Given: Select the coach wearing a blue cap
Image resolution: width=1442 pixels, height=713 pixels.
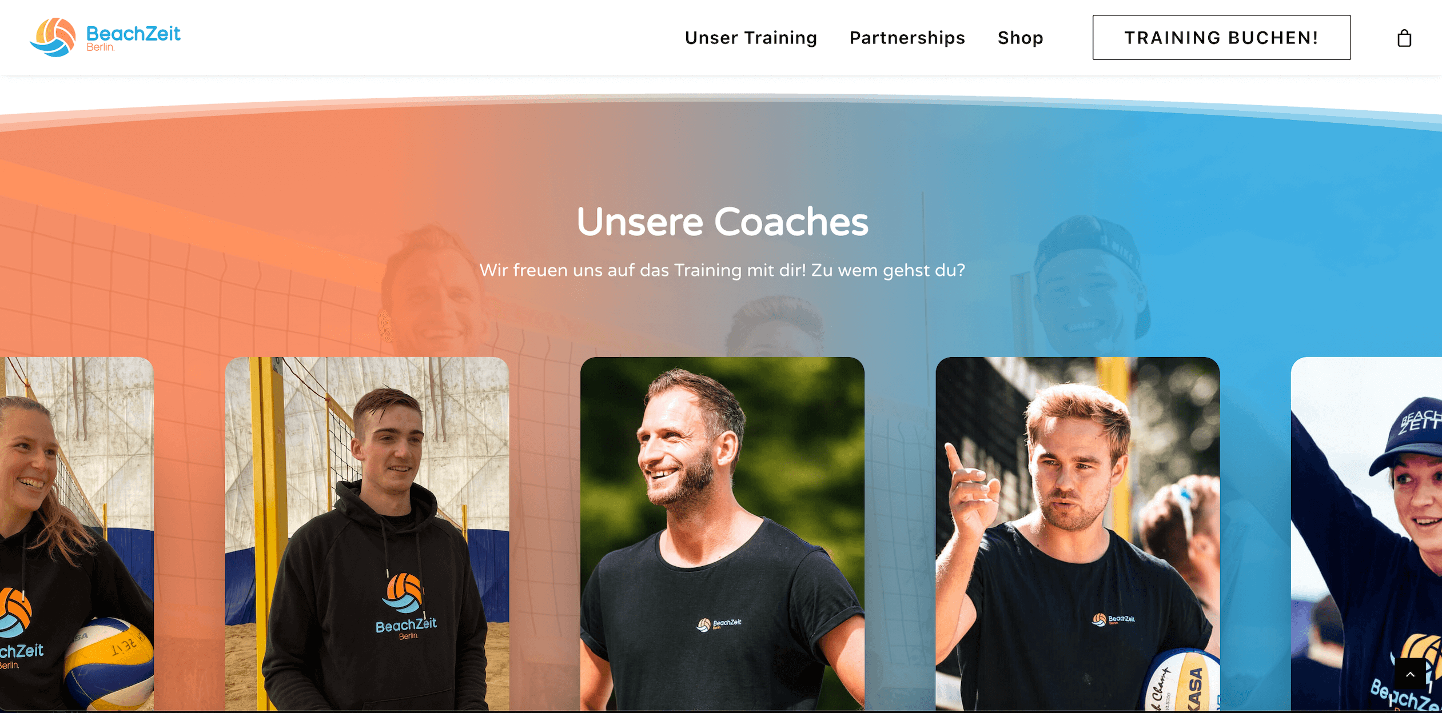Looking at the screenshot, I should point(1367,534).
